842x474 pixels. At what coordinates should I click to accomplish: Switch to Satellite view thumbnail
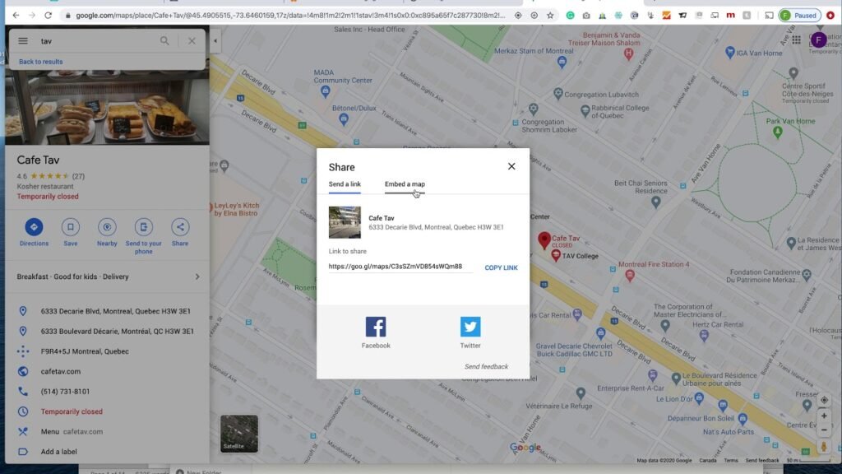(239, 434)
